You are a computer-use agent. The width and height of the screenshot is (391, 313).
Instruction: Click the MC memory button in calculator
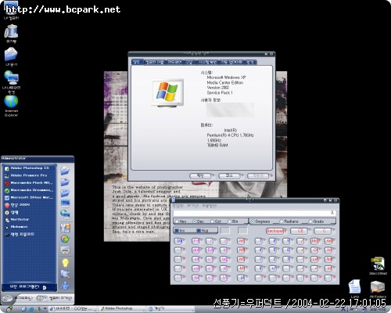click(241, 241)
